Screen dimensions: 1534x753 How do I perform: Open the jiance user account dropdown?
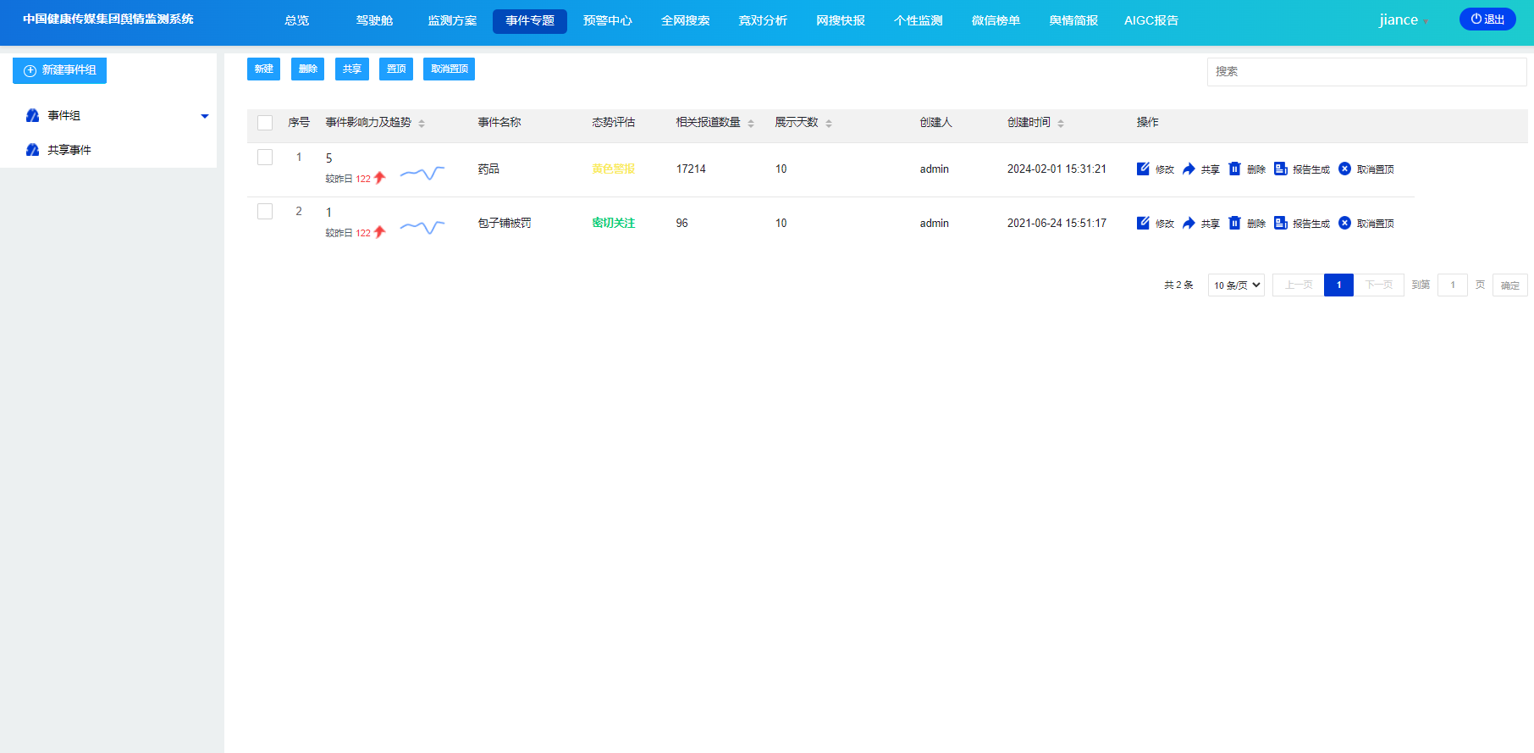[1403, 20]
